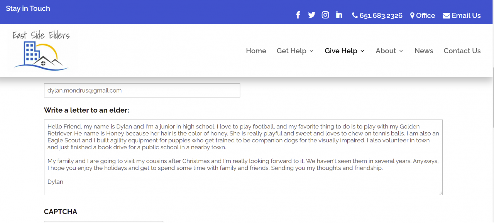
Task: Click the envelope Email Us icon
Action: pos(446,16)
